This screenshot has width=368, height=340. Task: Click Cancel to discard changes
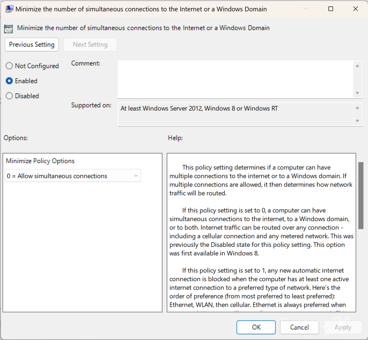pyautogui.click(x=299, y=327)
